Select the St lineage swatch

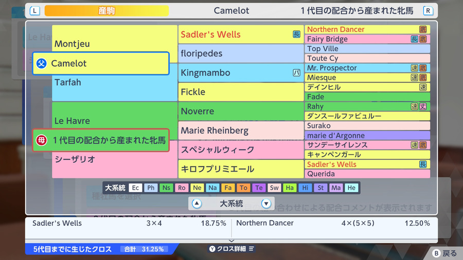pyautogui.click(x=320, y=188)
